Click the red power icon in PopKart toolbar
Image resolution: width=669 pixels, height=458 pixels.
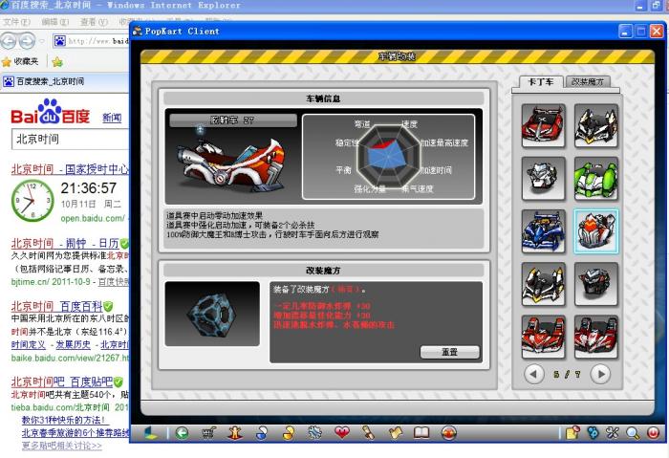653,433
